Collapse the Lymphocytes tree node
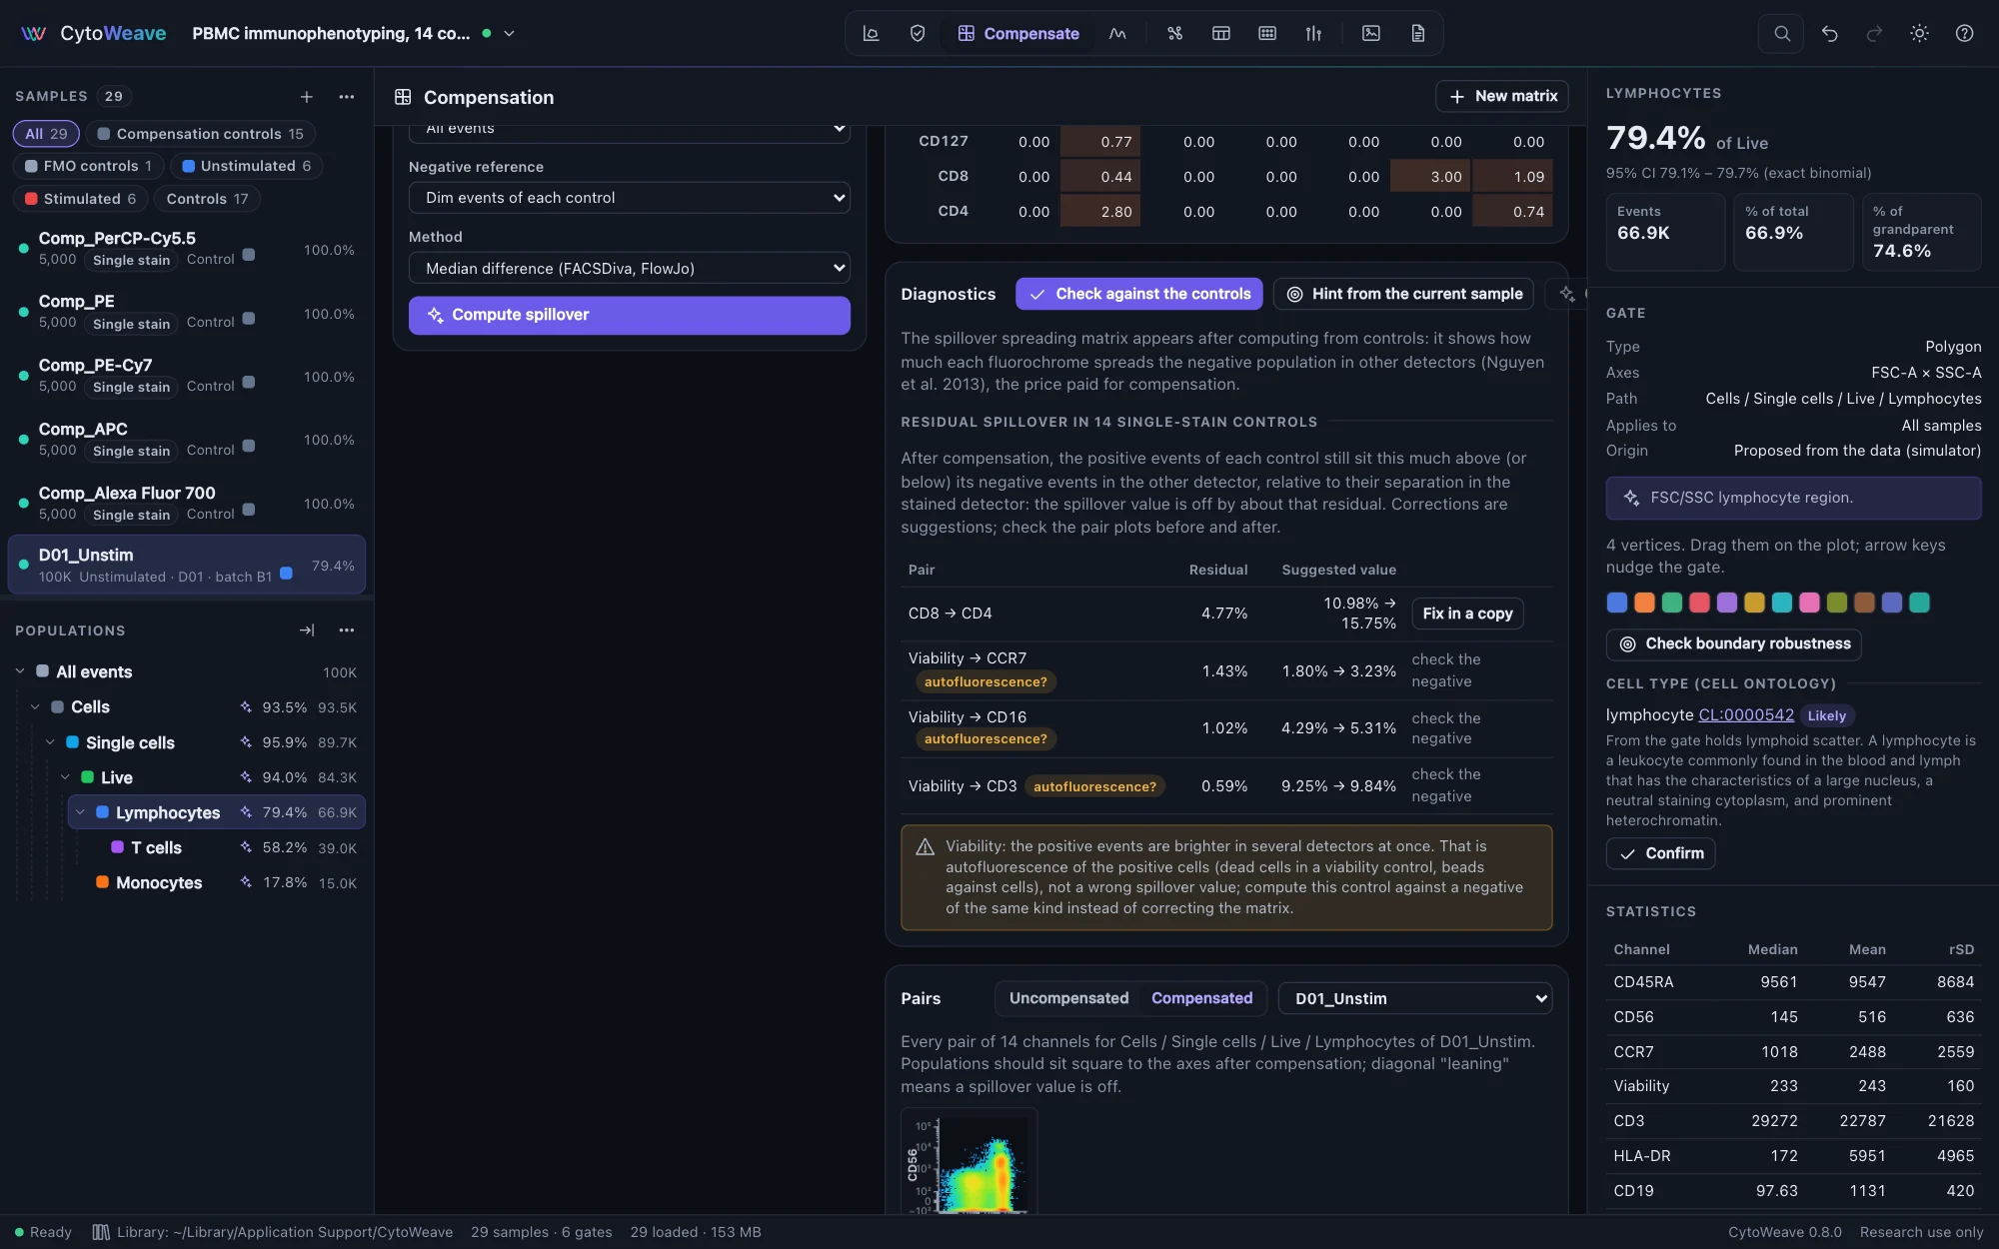 click(x=80, y=812)
